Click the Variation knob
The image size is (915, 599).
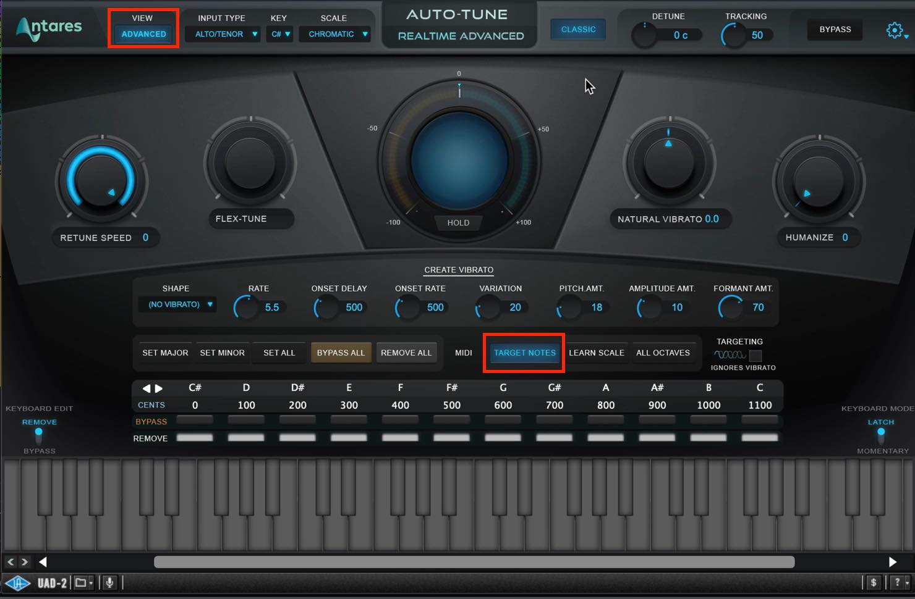[x=488, y=307]
